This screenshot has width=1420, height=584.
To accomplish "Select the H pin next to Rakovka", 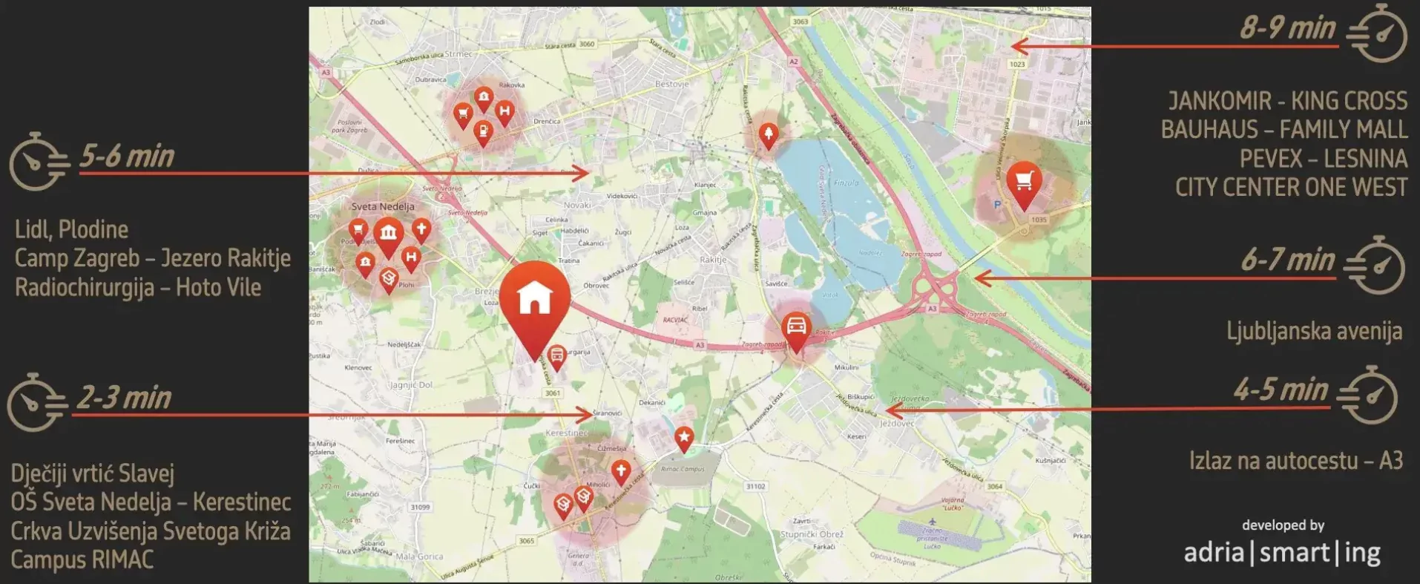I will [x=504, y=114].
